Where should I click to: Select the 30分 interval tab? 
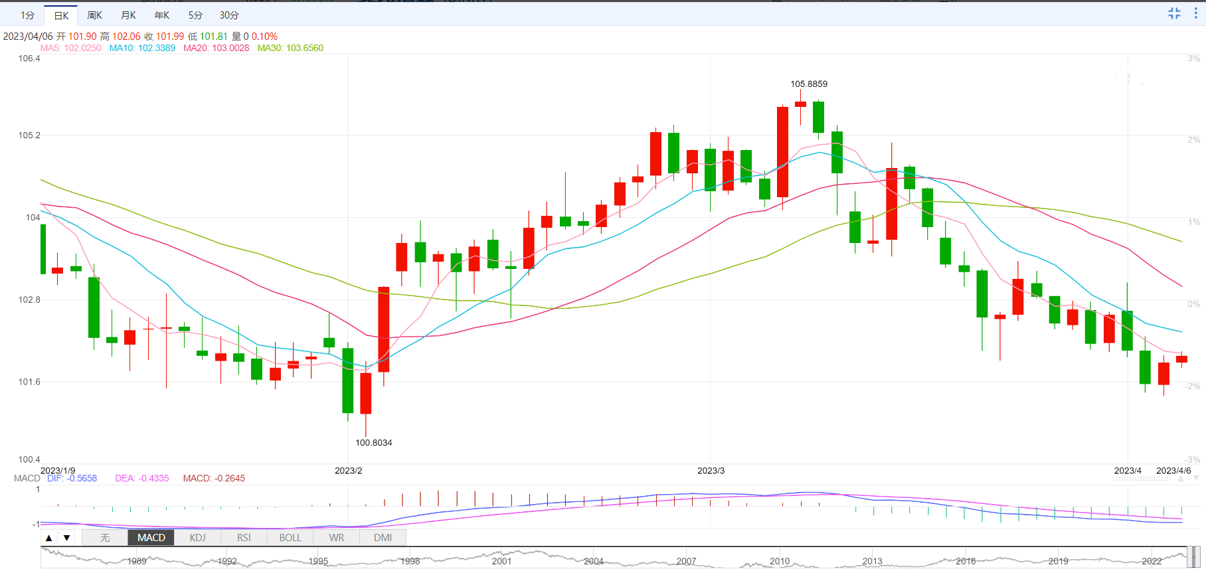[x=229, y=15]
